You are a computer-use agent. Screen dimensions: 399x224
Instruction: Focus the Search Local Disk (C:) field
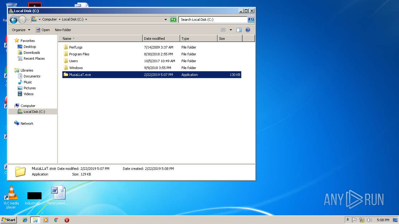213,20
